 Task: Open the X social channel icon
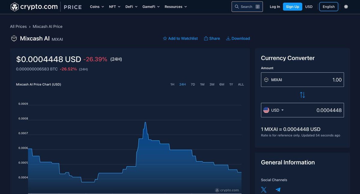[x=264, y=190]
